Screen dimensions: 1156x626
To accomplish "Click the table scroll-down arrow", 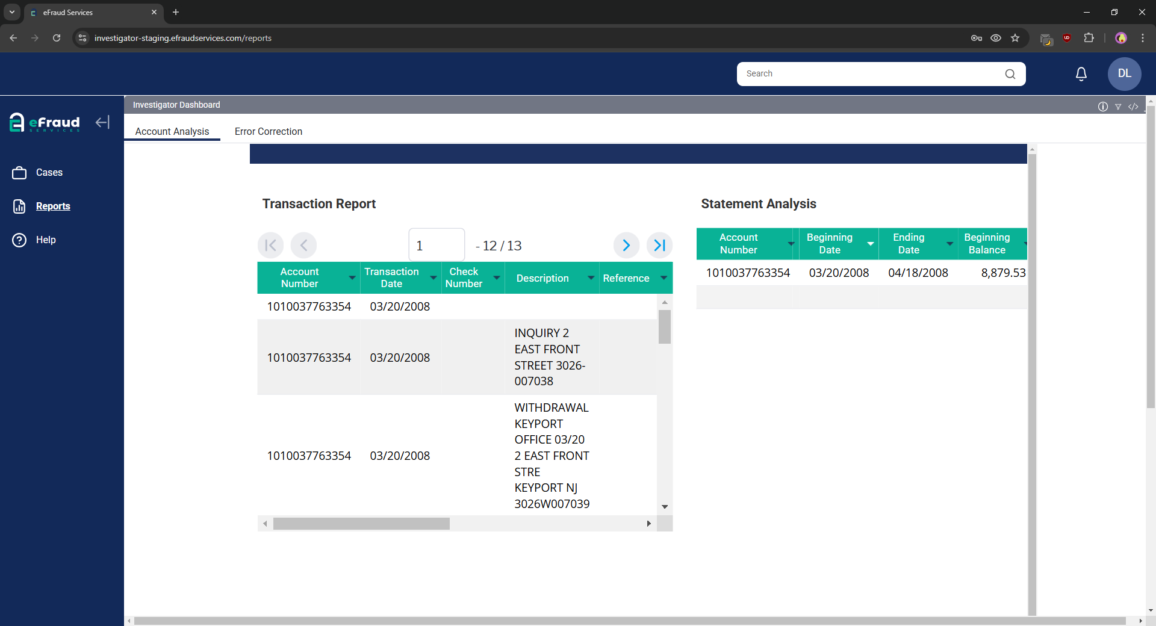I will pyautogui.click(x=665, y=507).
